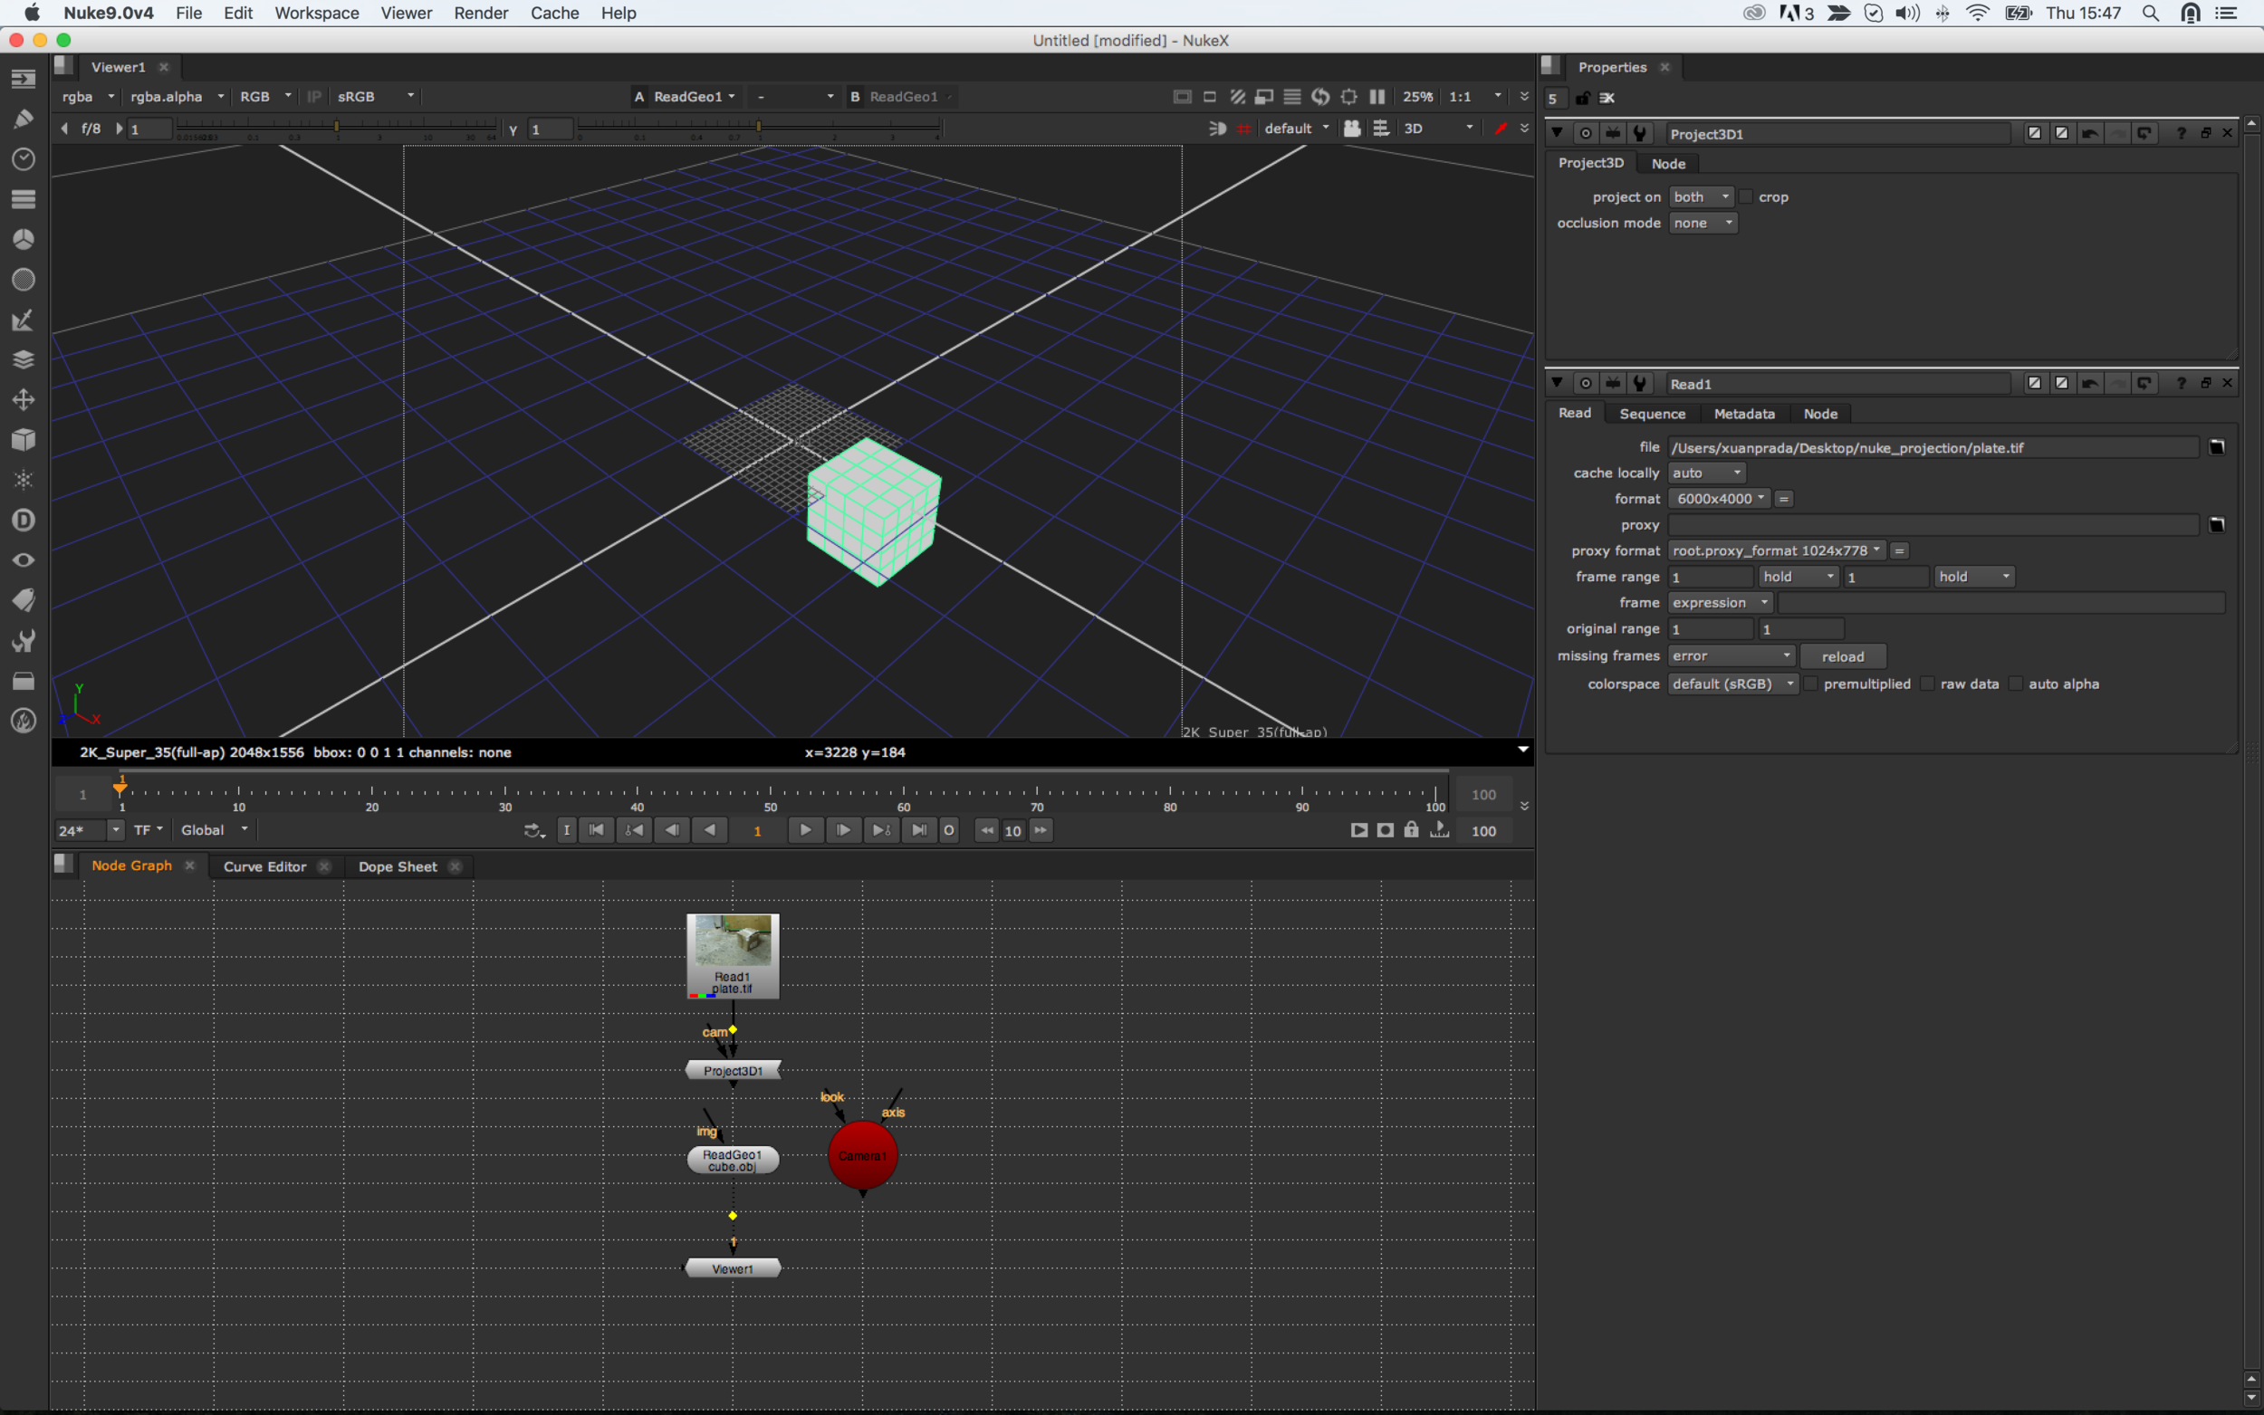This screenshot has width=2264, height=1415.
Task: Open the rgba channel layer dropdown
Action: click(x=88, y=96)
